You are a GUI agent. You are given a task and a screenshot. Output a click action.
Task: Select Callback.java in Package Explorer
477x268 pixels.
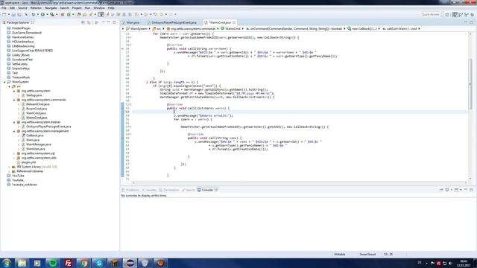[34, 135]
